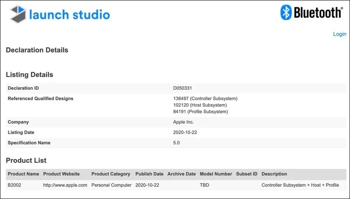
Task: Click the Subset ID column header
Action: click(x=247, y=174)
